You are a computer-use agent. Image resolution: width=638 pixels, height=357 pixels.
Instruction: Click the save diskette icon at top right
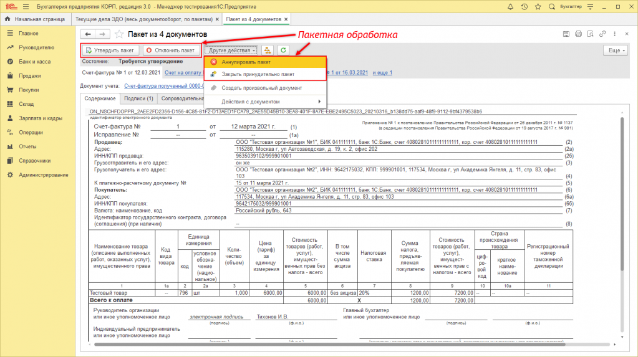pyautogui.click(x=566, y=34)
